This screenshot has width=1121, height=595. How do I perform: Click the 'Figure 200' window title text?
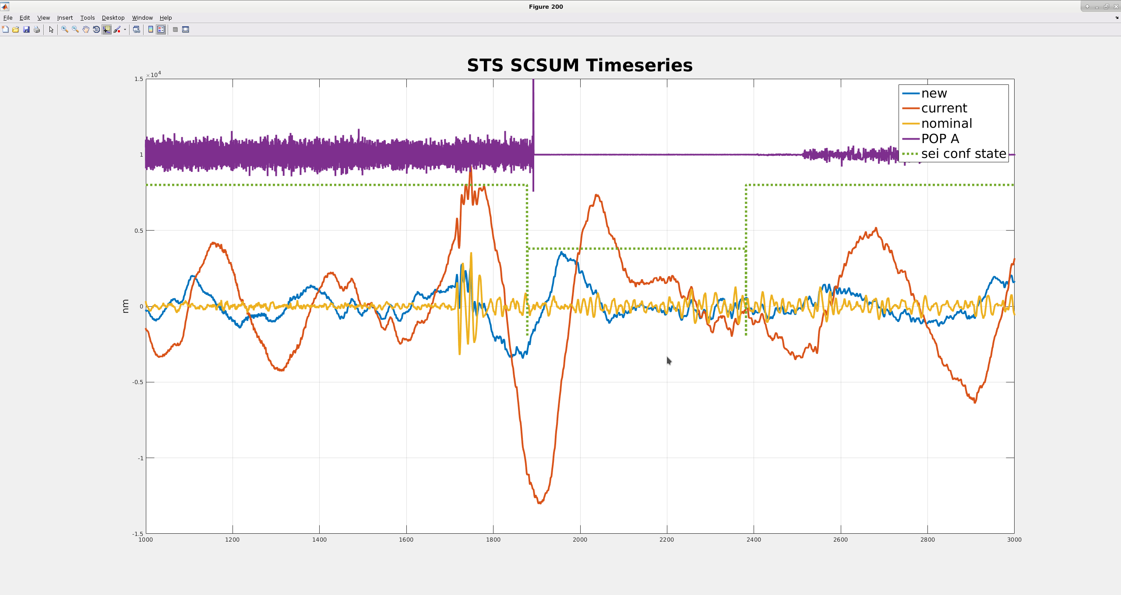(x=546, y=7)
